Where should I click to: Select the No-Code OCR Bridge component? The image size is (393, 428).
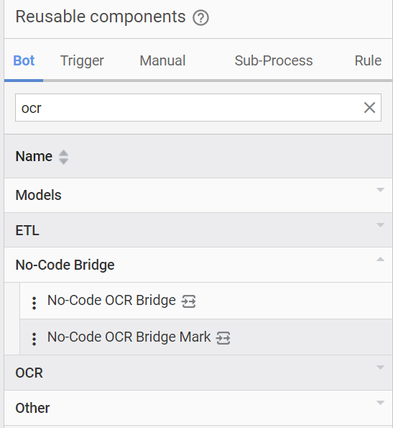pos(111,300)
